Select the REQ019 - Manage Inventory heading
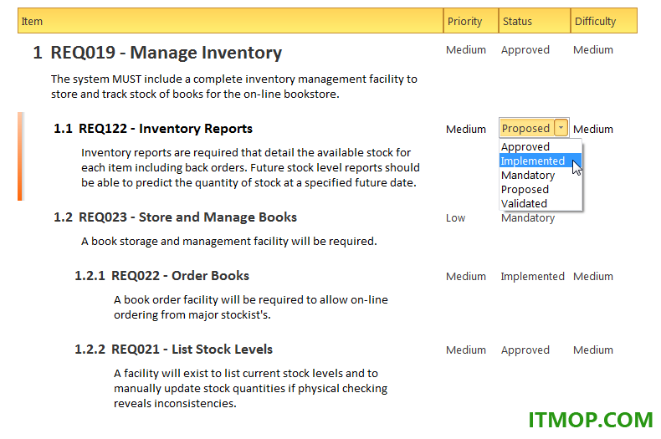Screen dimensions: 661x439 coord(167,53)
